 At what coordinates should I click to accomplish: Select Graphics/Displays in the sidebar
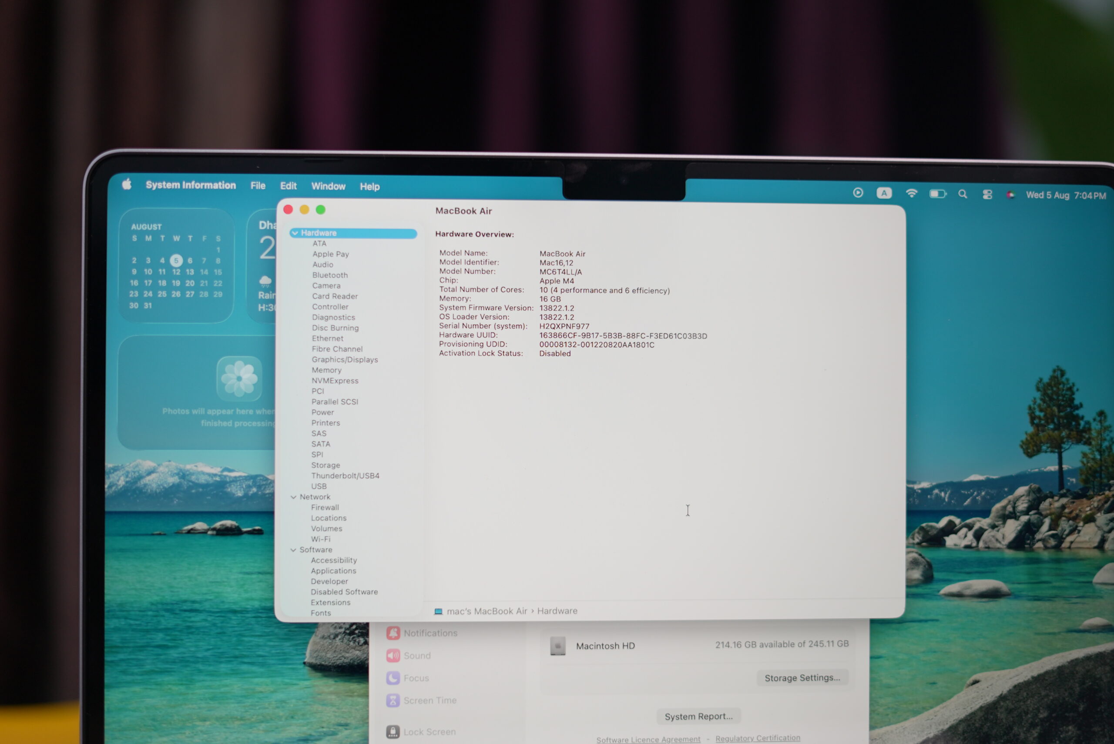[x=345, y=360]
